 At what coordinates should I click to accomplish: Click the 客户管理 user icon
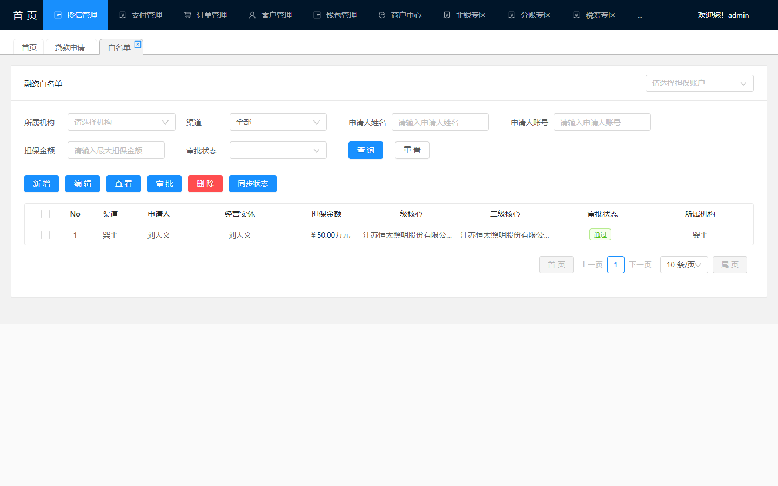click(252, 15)
